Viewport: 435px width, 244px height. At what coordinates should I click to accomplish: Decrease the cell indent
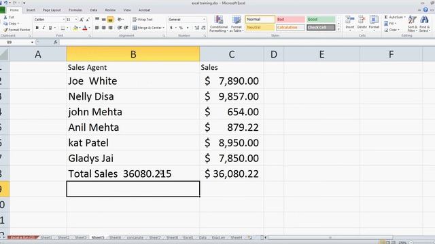pos(120,28)
